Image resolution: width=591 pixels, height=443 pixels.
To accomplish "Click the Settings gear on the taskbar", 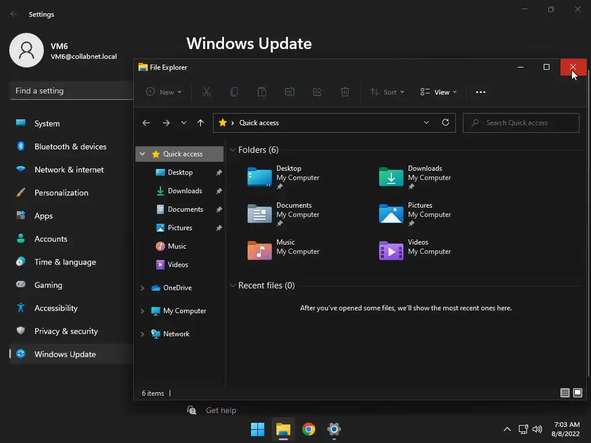I will coord(334,429).
